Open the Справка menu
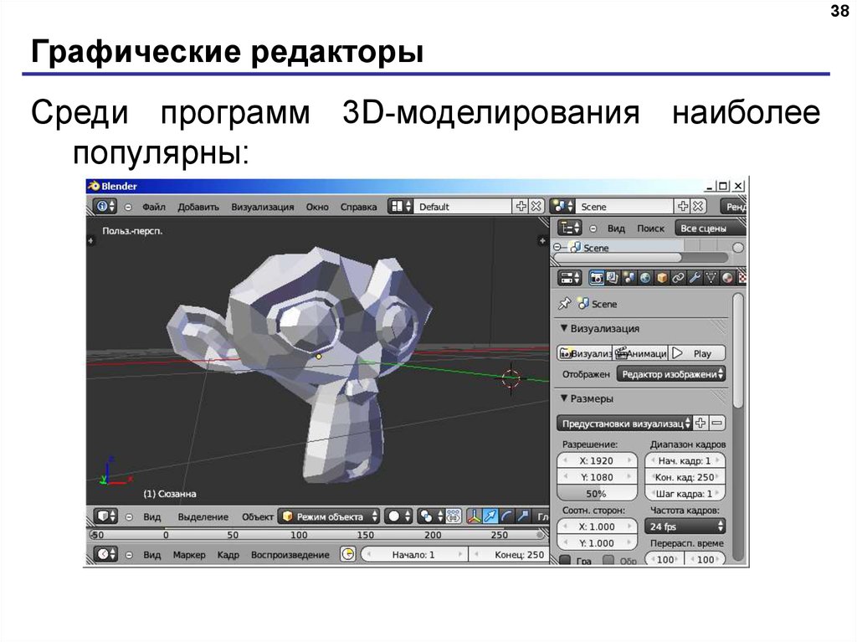This screenshot has height=642, width=857. [x=358, y=207]
